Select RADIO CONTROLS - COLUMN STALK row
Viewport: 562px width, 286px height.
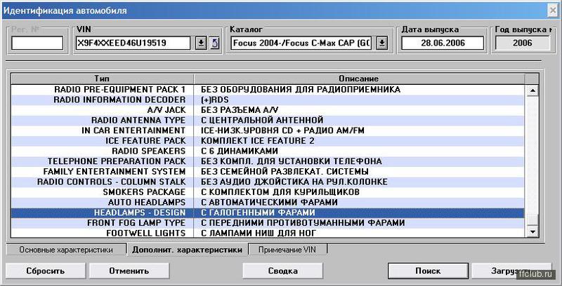[268, 182]
